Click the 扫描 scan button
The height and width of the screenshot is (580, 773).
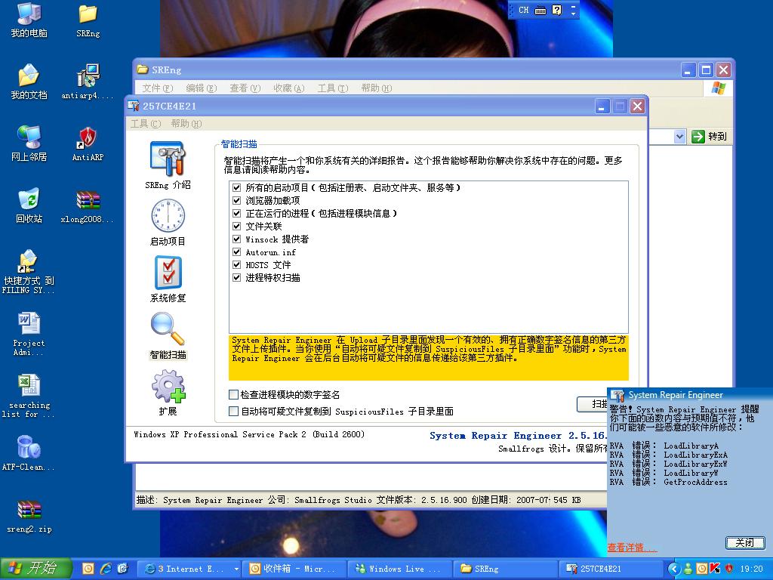pos(592,404)
